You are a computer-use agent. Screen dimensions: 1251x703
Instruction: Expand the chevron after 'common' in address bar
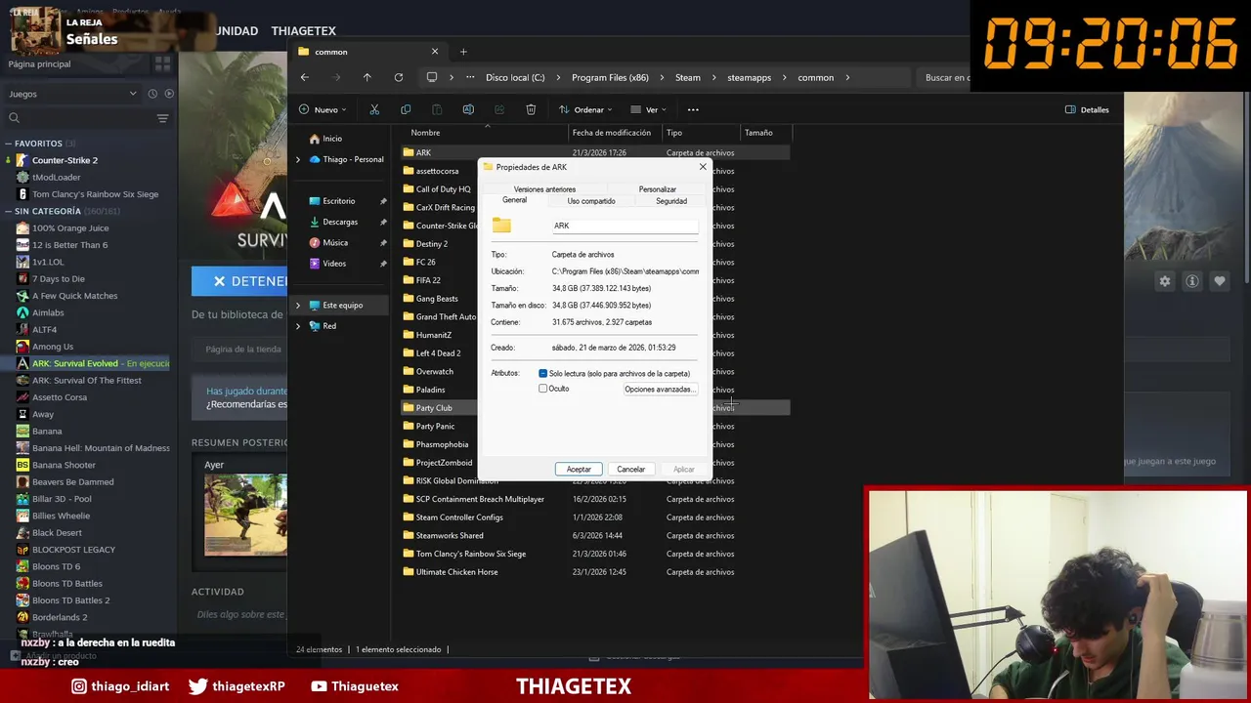(847, 77)
